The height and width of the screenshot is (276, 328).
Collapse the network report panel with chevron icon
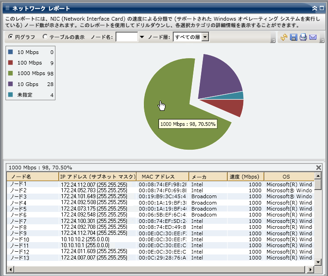point(315,8)
